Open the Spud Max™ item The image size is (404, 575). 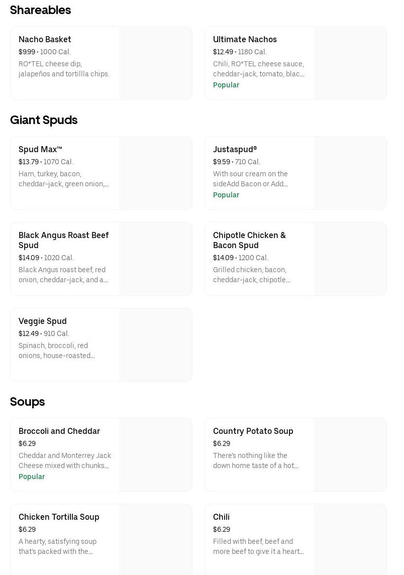click(x=40, y=149)
